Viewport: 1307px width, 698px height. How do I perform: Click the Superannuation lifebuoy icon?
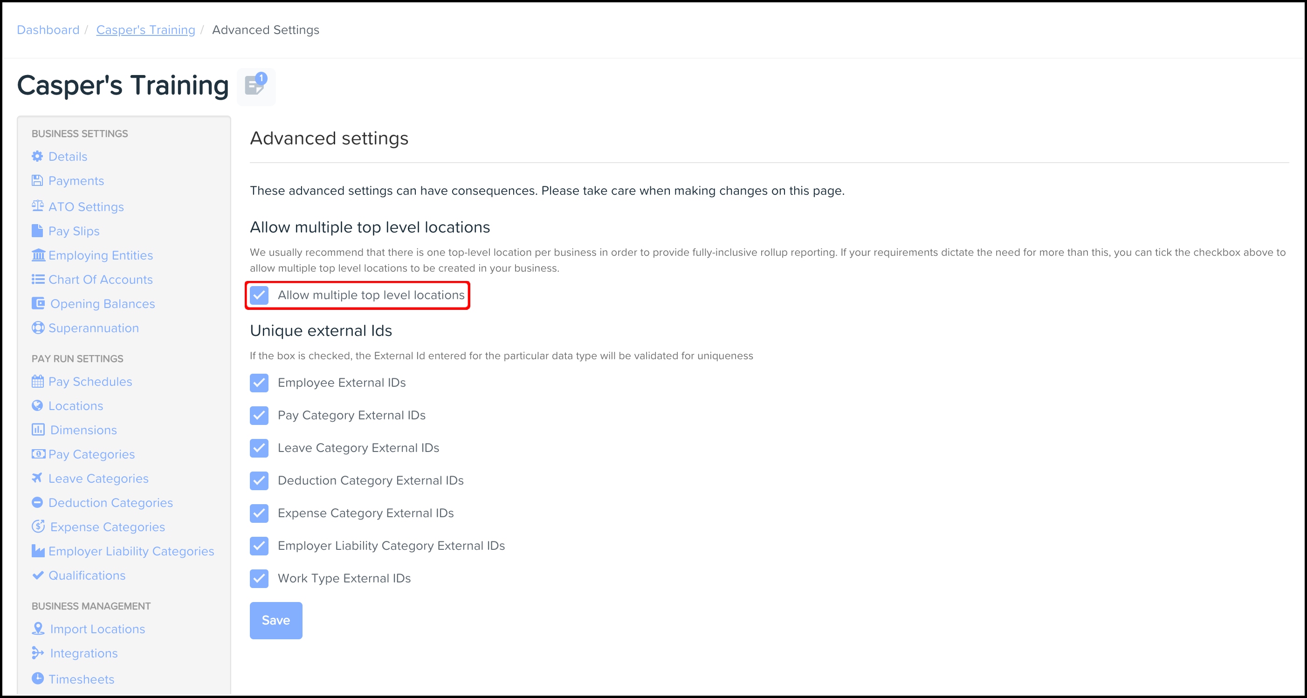pos(38,328)
